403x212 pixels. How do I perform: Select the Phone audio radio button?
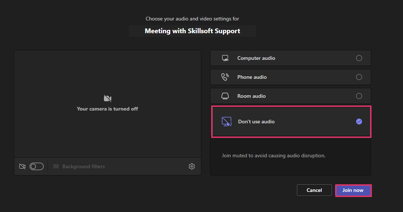(359, 77)
